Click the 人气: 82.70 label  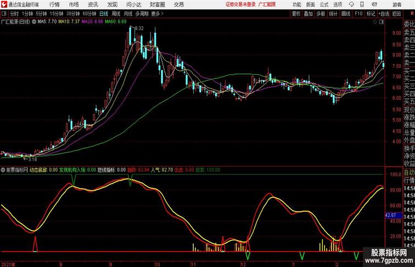coord(162,170)
